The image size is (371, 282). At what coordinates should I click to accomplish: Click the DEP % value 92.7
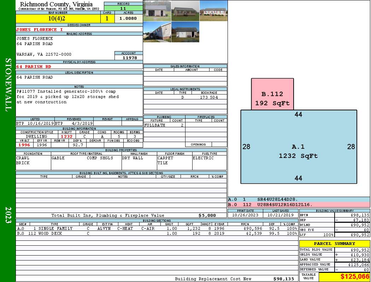coord(78,145)
